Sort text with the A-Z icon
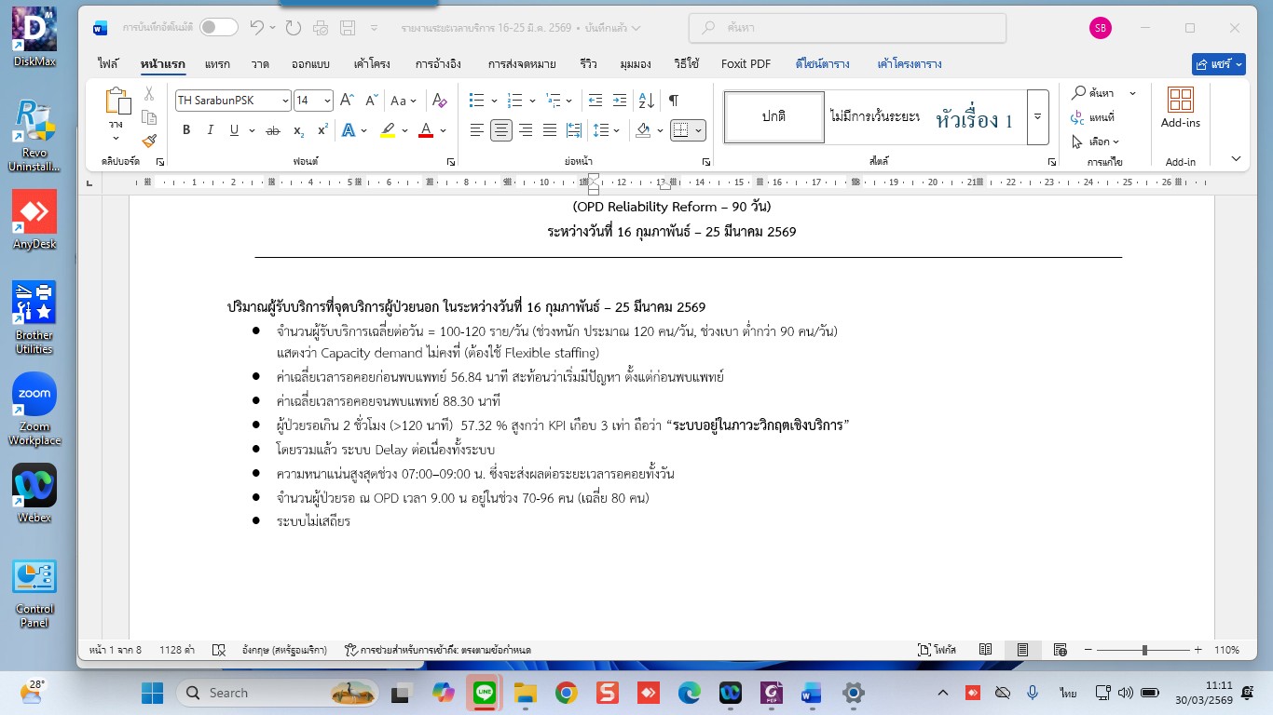 click(x=647, y=101)
